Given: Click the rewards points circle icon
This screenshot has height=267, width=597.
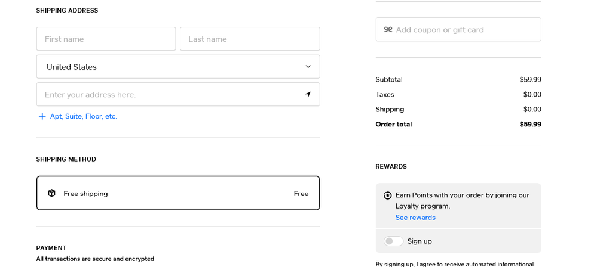Looking at the screenshot, I should point(388,195).
